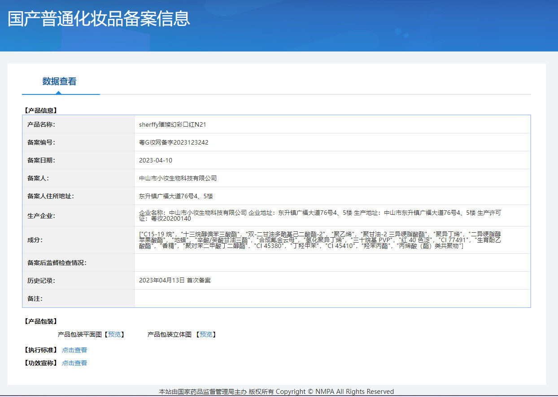Click the 备案编号 label cell

78,142
